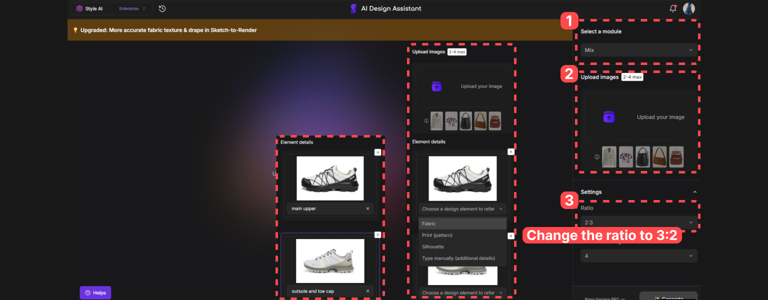Click the AI Design Assistant logo icon

click(353, 8)
